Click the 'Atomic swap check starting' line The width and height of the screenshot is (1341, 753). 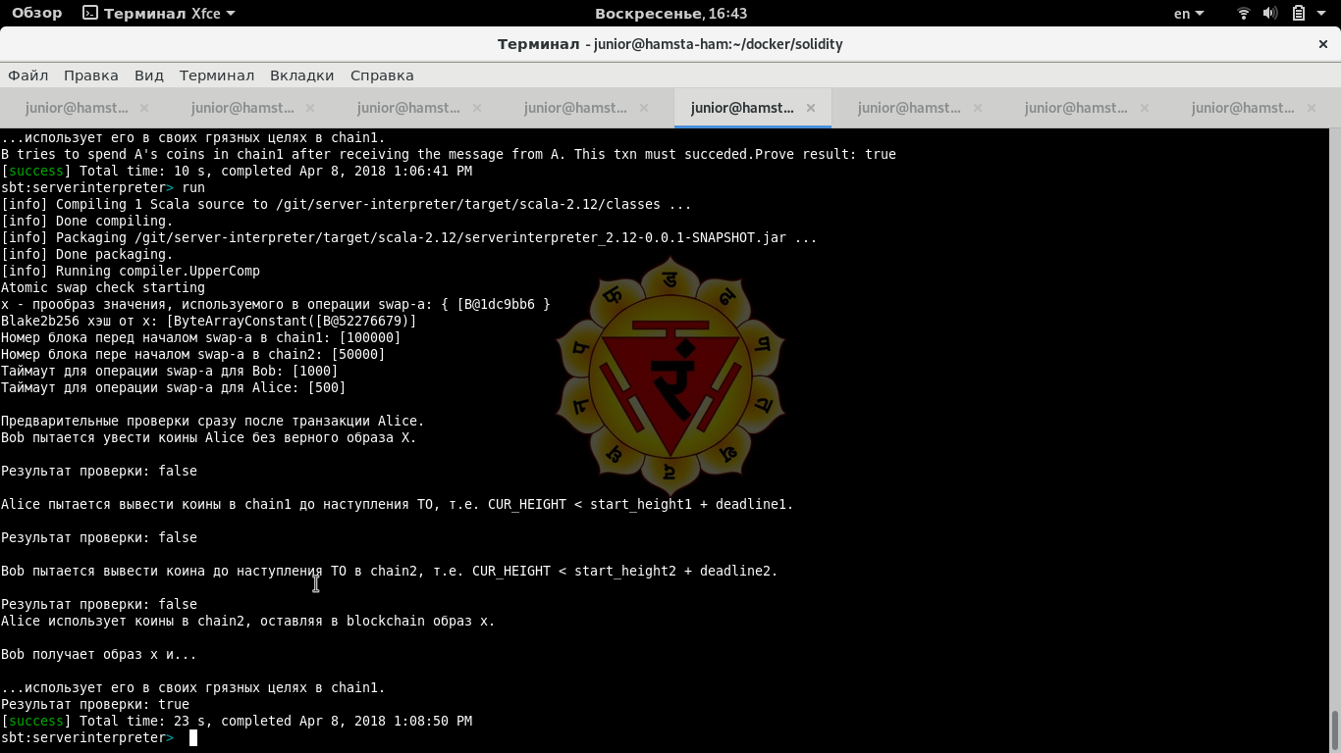click(x=103, y=287)
